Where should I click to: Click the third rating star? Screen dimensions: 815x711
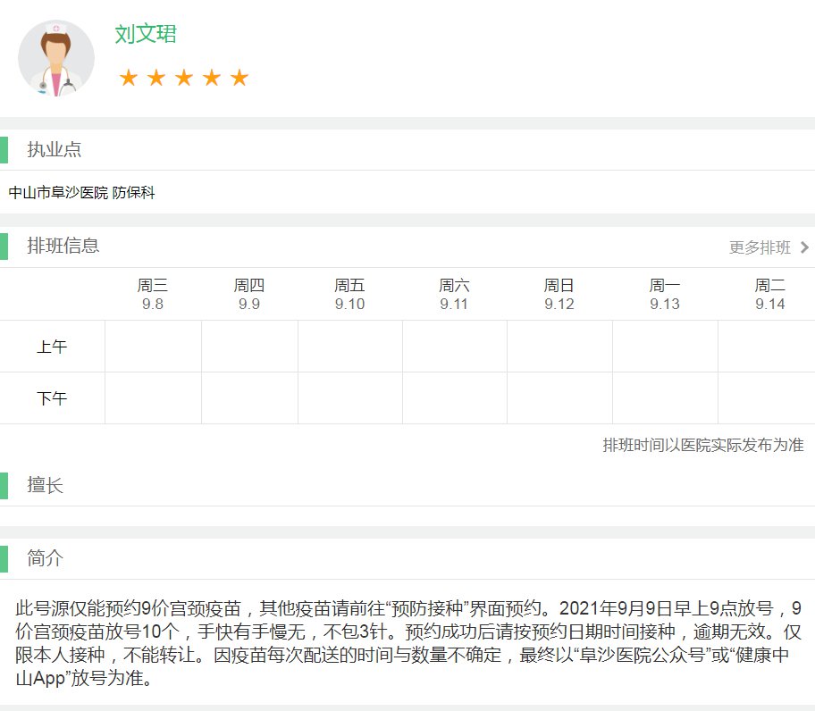[x=184, y=79]
